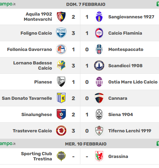Viewport: 159px width, 168px height.
Task: Open the Trastevere Calcio lion crest
Action: 61,131
